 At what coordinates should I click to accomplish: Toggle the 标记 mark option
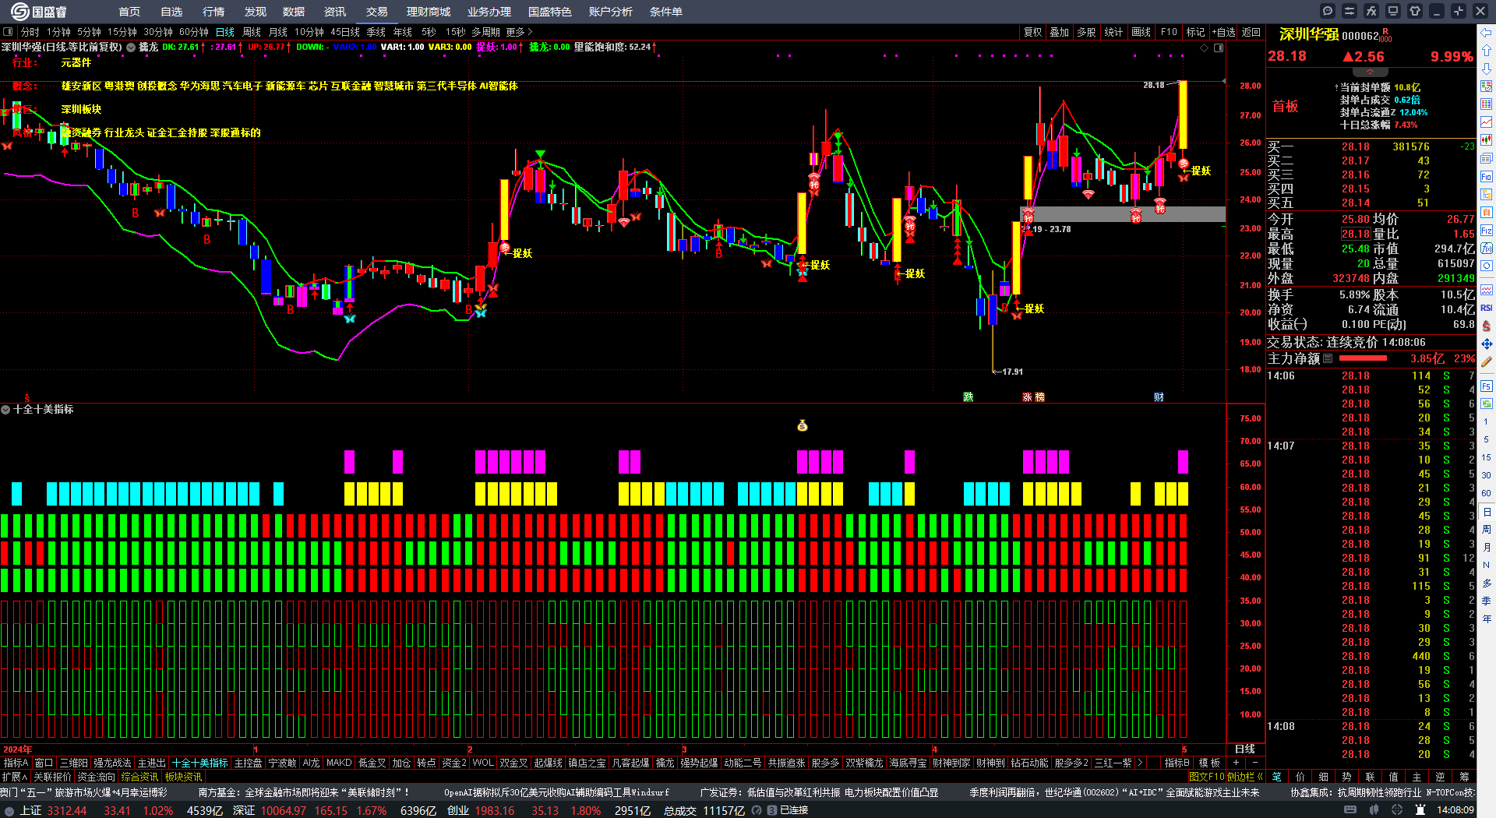[x=1195, y=32]
